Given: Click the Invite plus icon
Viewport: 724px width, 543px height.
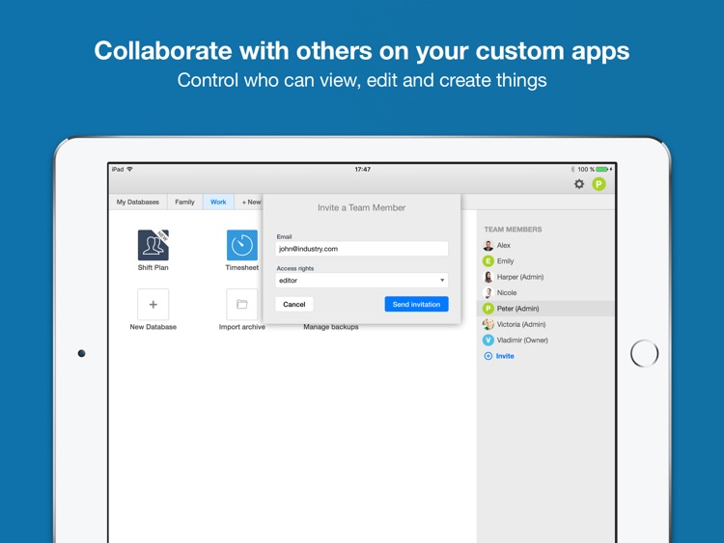Looking at the screenshot, I should pyautogui.click(x=488, y=356).
